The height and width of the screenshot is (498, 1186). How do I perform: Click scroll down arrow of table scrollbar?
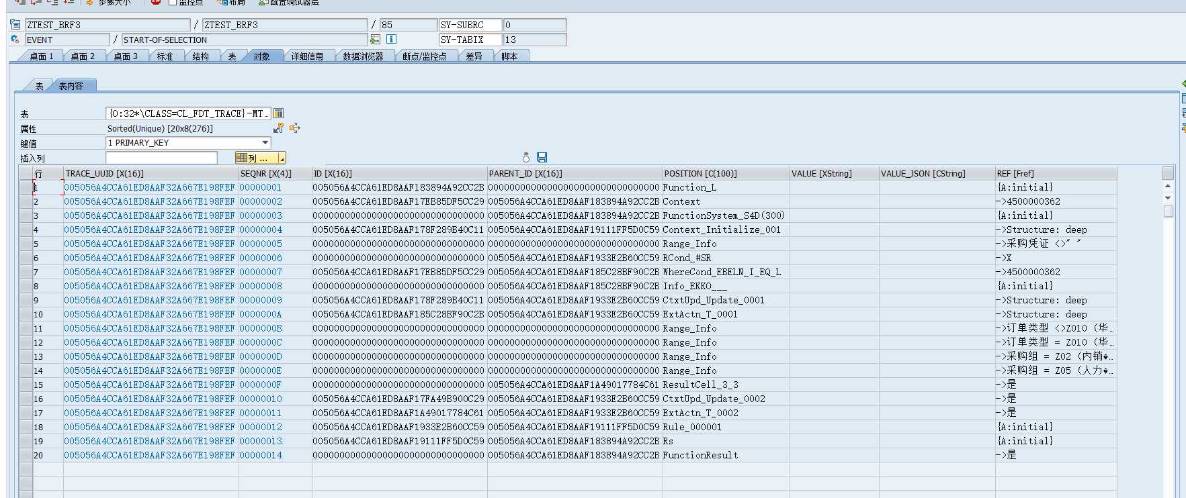click(x=1168, y=198)
